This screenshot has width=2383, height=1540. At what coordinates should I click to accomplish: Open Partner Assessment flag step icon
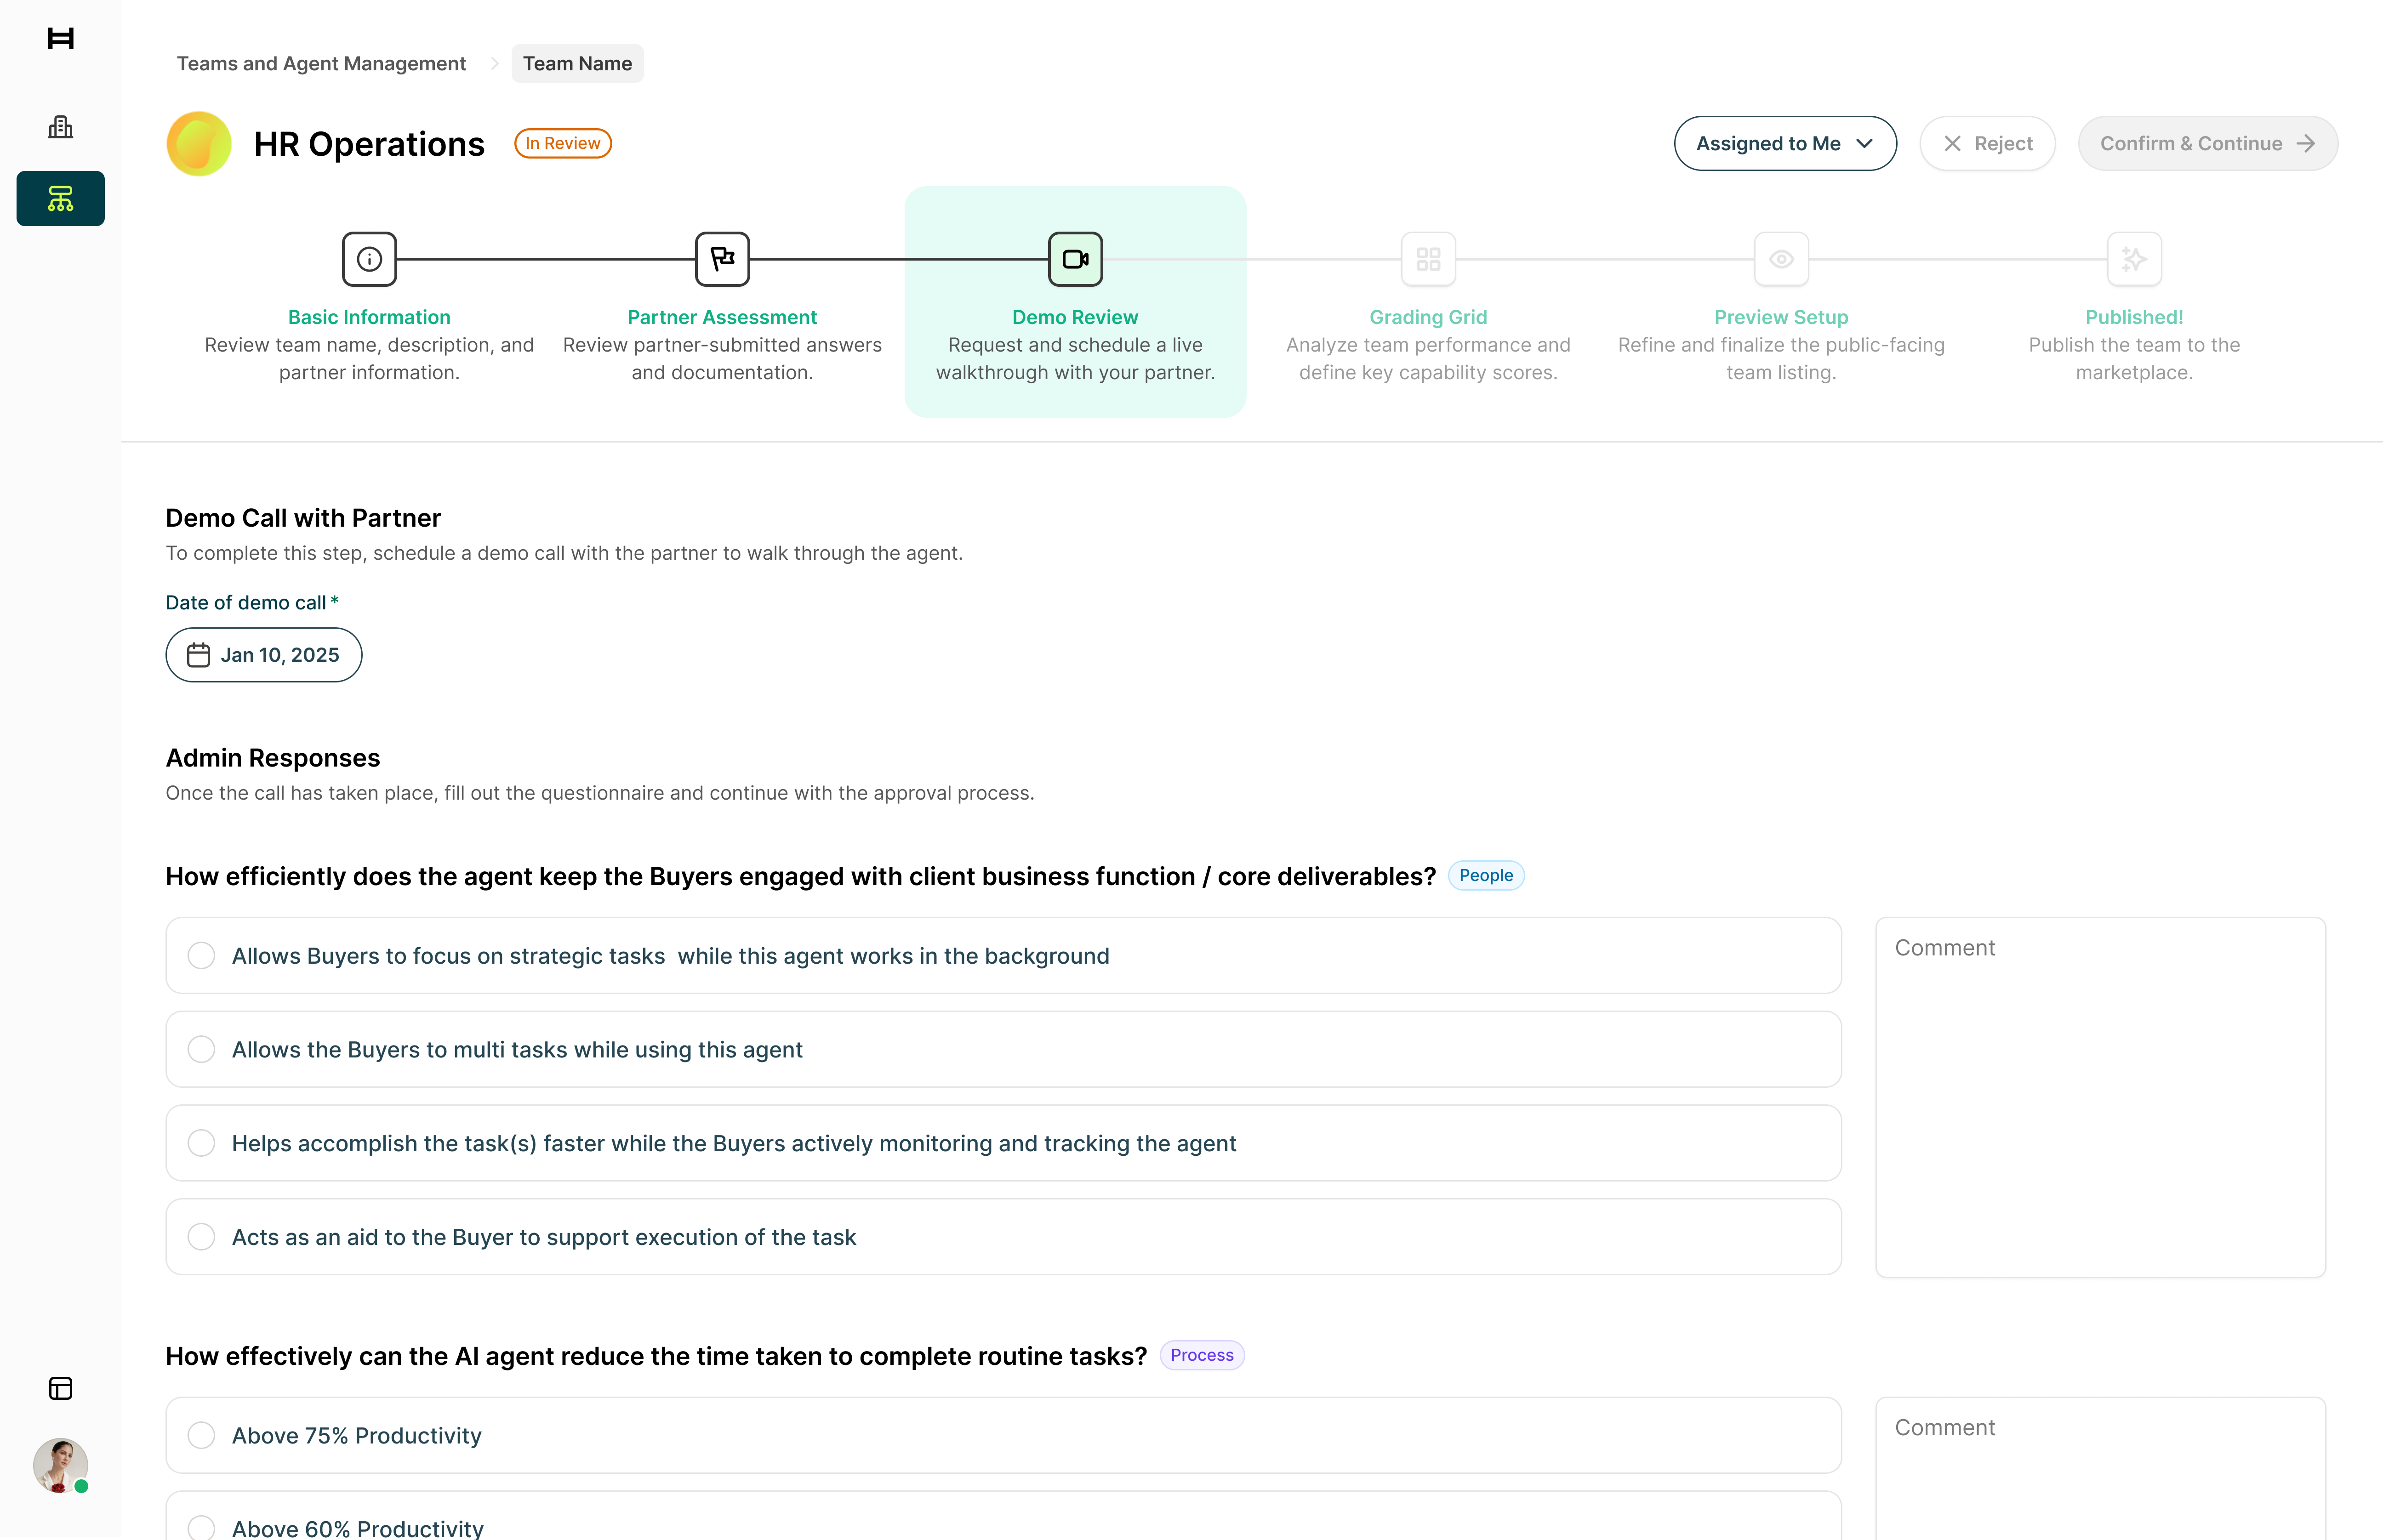click(722, 259)
